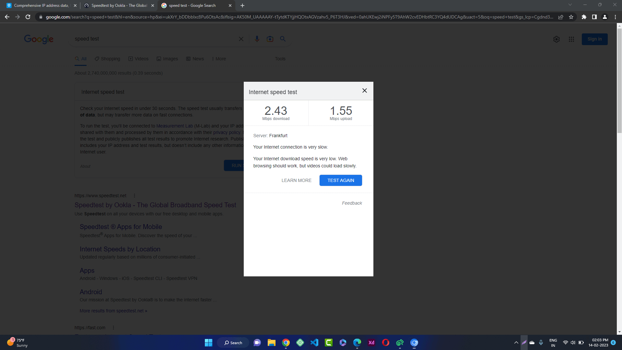The image size is (622, 350).
Task: Open the Speedtest by Ookla result link
Action: [x=155, y=205]
